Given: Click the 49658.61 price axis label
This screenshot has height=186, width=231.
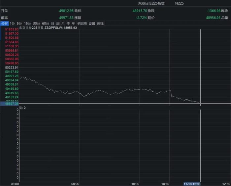Looking at the screenshot, I should tap(12, 84).
